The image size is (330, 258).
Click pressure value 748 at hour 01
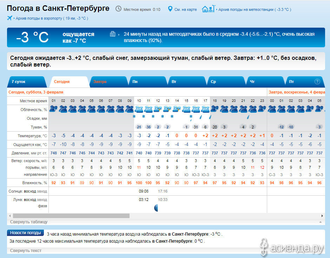[x=54, y=153]
